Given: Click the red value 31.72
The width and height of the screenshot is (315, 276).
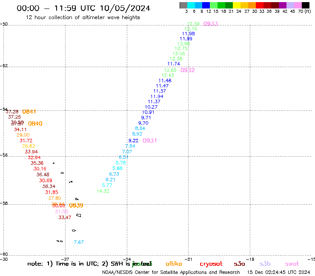Looking at the screenshot, I should [26, 141].
